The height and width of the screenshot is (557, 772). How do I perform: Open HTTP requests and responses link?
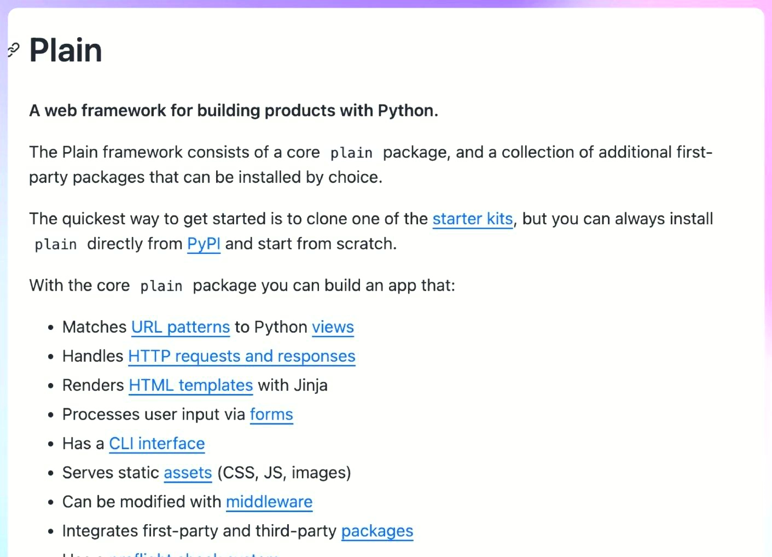coord(241,356)
